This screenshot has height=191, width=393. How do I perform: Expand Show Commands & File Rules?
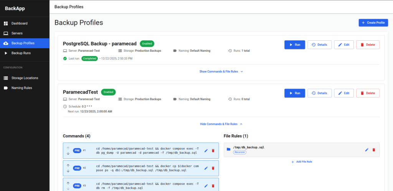(x=221, y=71)
